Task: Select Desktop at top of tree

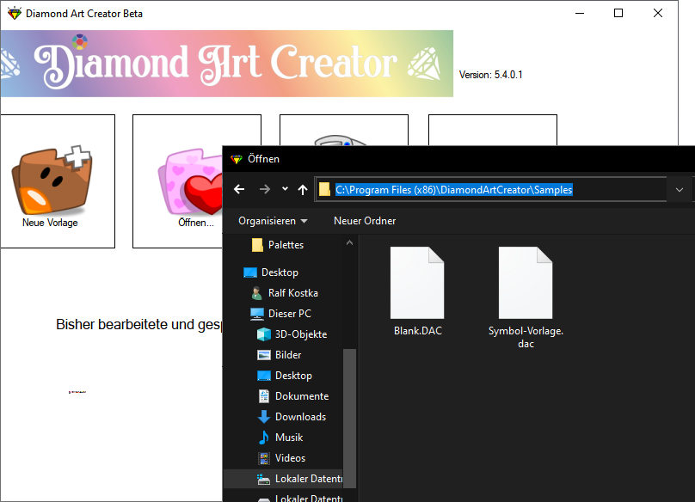Action: 271,272
